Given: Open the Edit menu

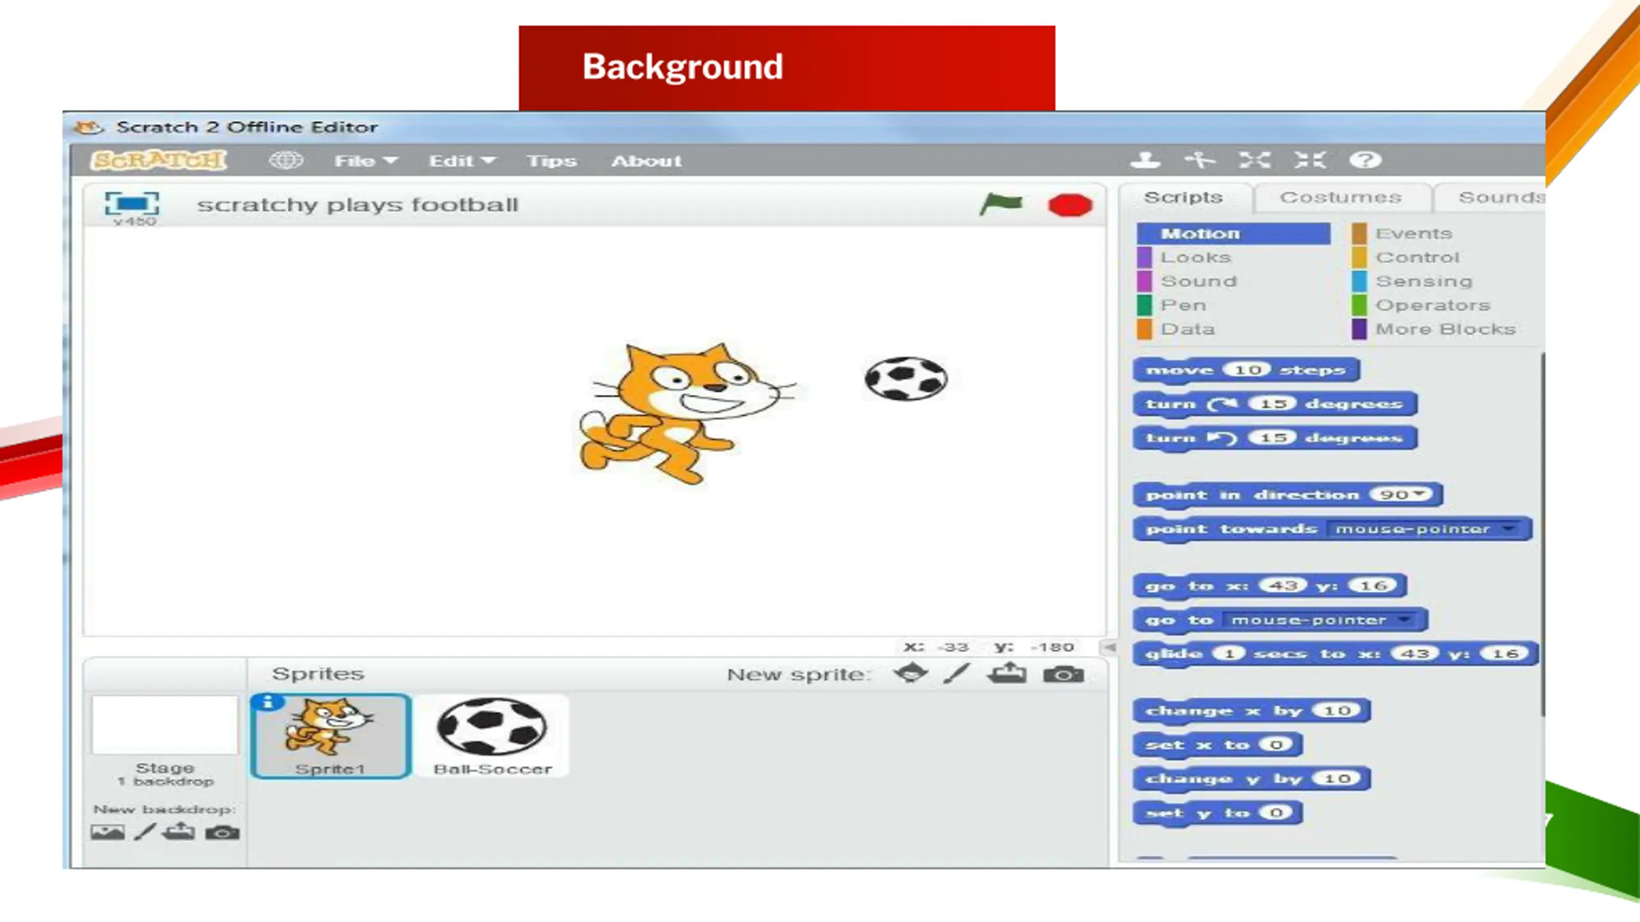Looking at the screenshot, I should click(462, 161).
